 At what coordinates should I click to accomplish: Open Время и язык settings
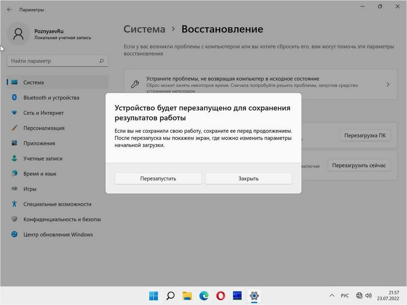tap(57, 174)
